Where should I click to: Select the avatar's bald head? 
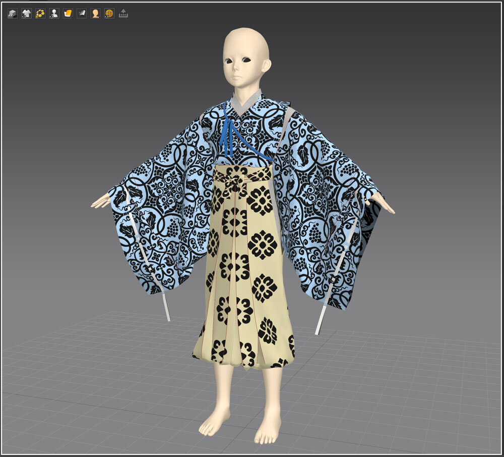246,45
